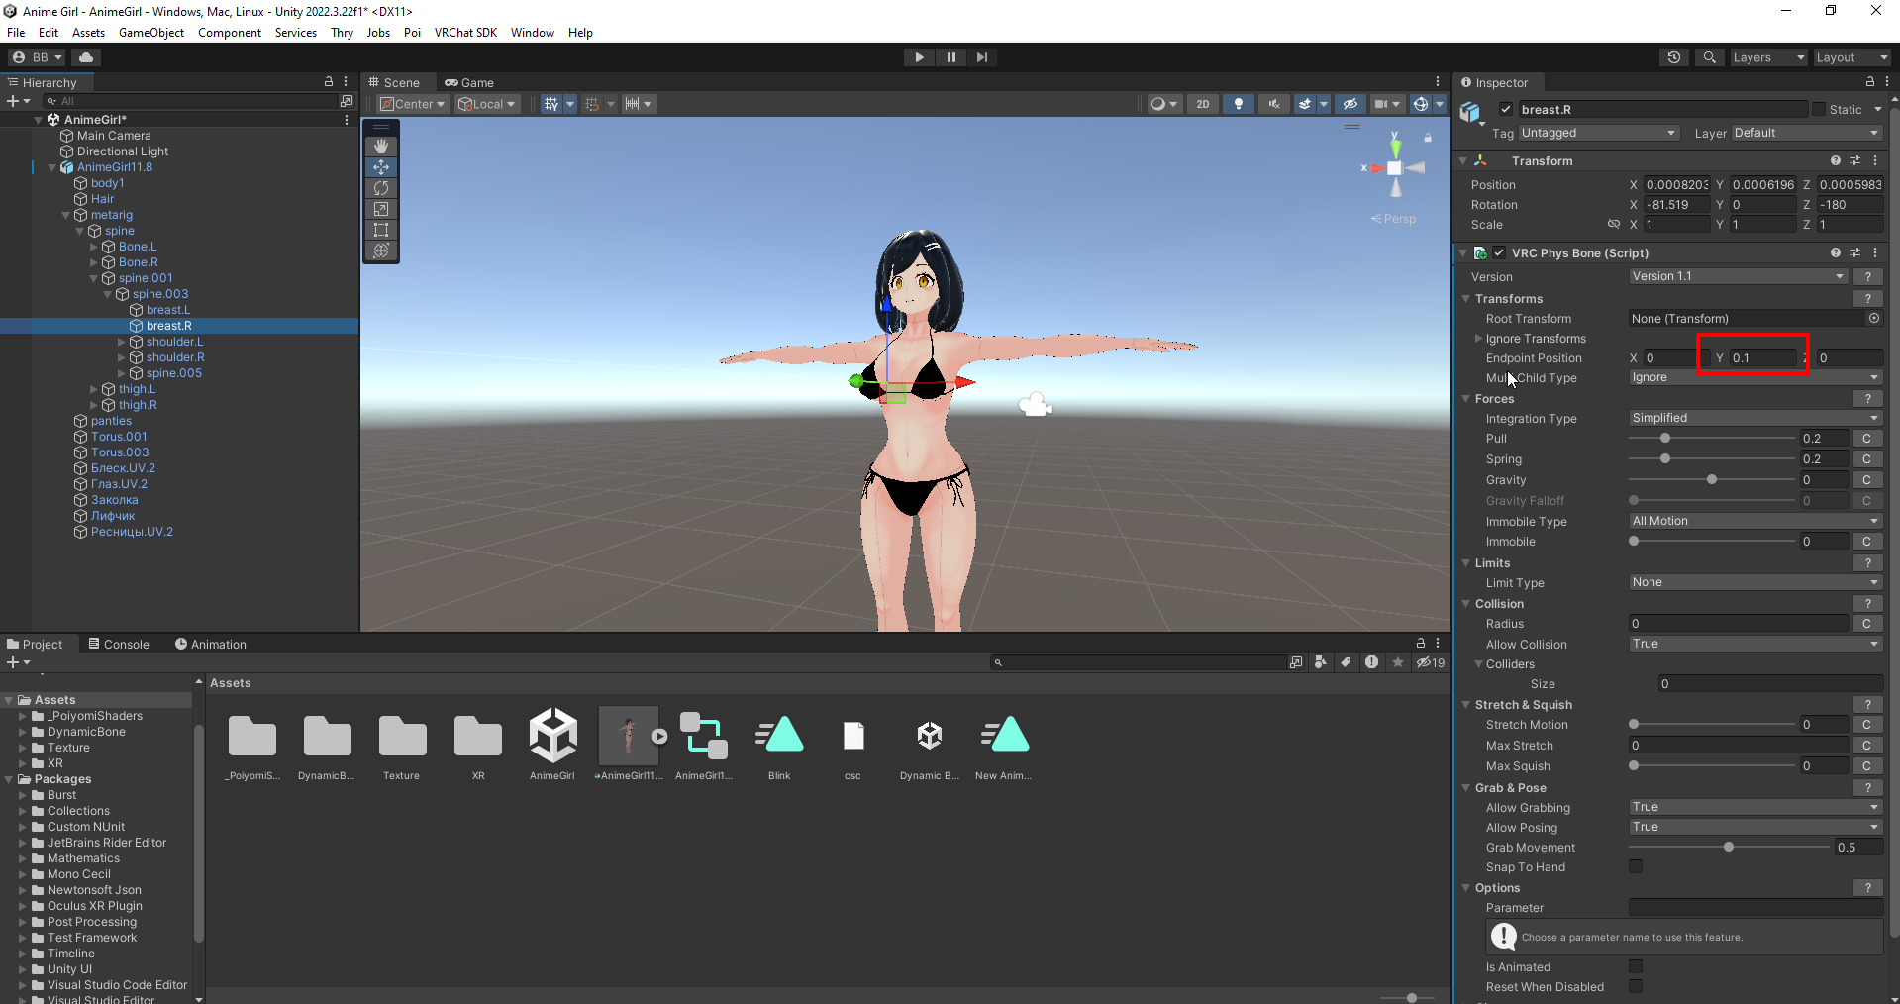Enable the Static checkbox for breast.R
Viewport: 1900px width, 1004px height.
[1818, 110]
